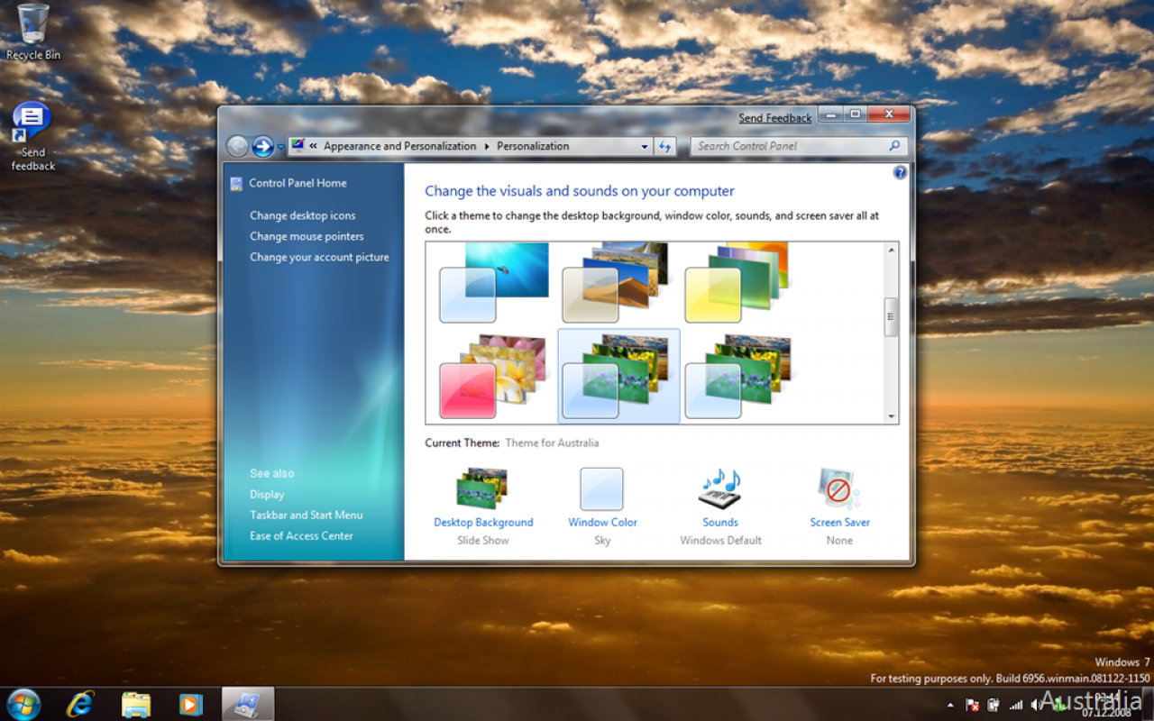Image resolution: width=1154 pixels, height=721 pixels.
Task: Click the theme list scroll up arrow
Action: [x=891, y=250]
